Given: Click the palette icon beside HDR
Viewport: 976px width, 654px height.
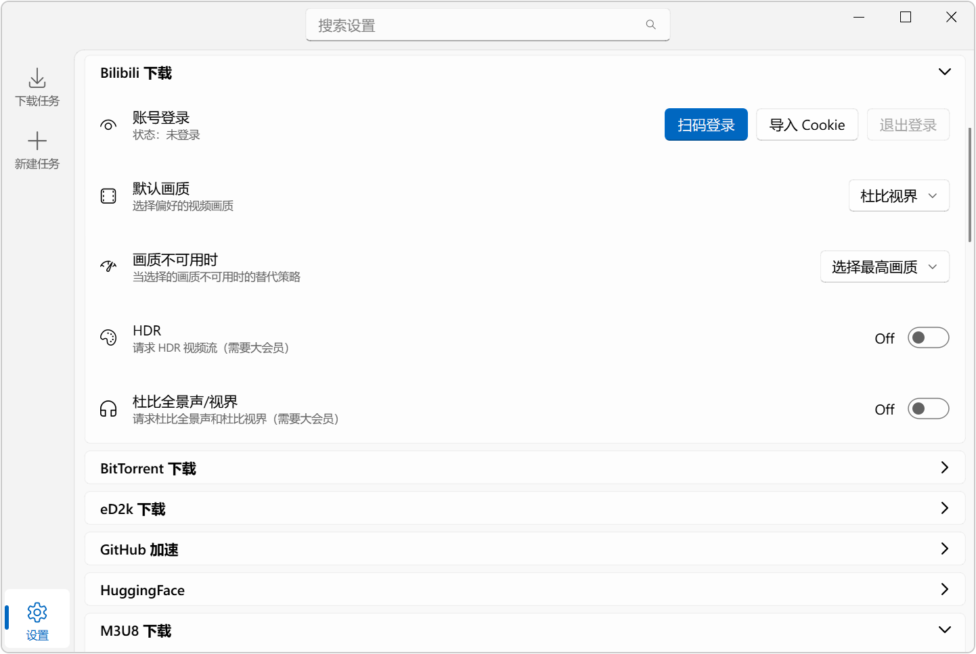Looking at the screenshot, I should 108,338.
